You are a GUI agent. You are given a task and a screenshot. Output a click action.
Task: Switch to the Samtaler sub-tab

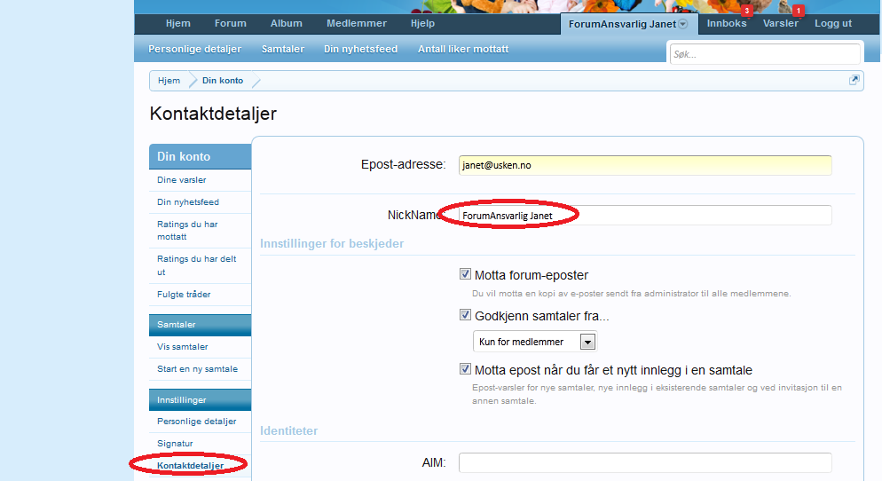point(281,49)
